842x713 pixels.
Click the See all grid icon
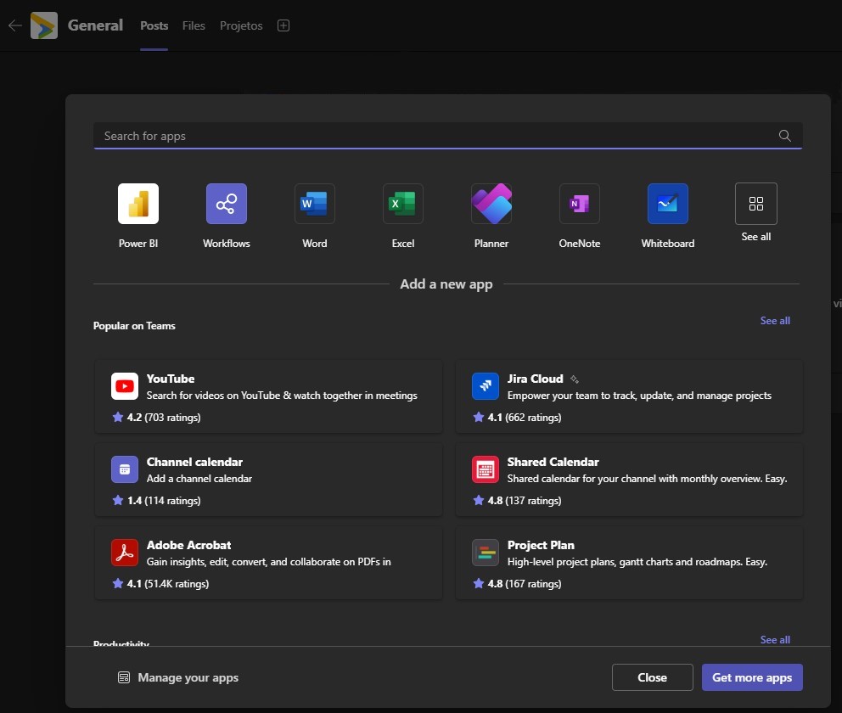coord(755,204)
